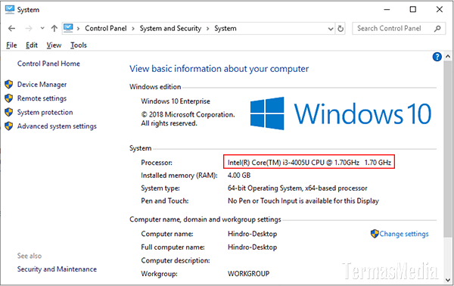The image size is (454, 286).
Task: Click the Forward navigation arrow
Action: coord(29,28)
